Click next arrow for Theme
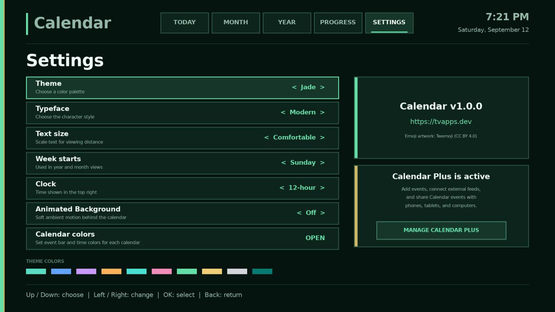The image size is (555, 312). (322, 87)
